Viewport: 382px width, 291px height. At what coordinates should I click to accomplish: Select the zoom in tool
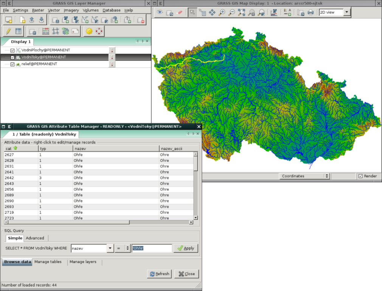point(222,12)
